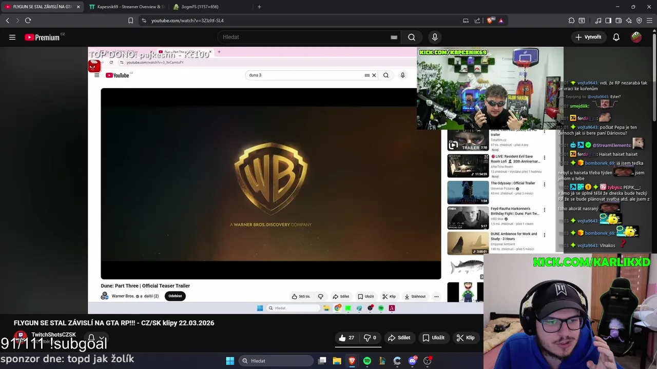Toggle the browser sidebar panel icon
Viewport: 657px width, 369px height.
[x=608, y=20]
